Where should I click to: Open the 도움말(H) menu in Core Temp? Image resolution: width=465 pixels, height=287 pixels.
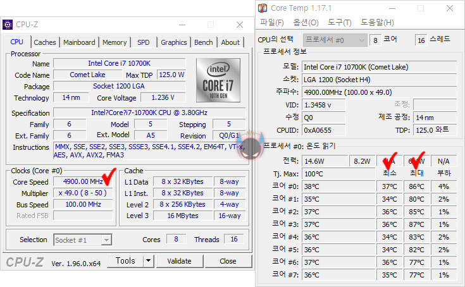coord(377,23)
